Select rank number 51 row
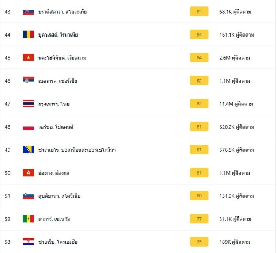277x253 pixels. [8, 196]
